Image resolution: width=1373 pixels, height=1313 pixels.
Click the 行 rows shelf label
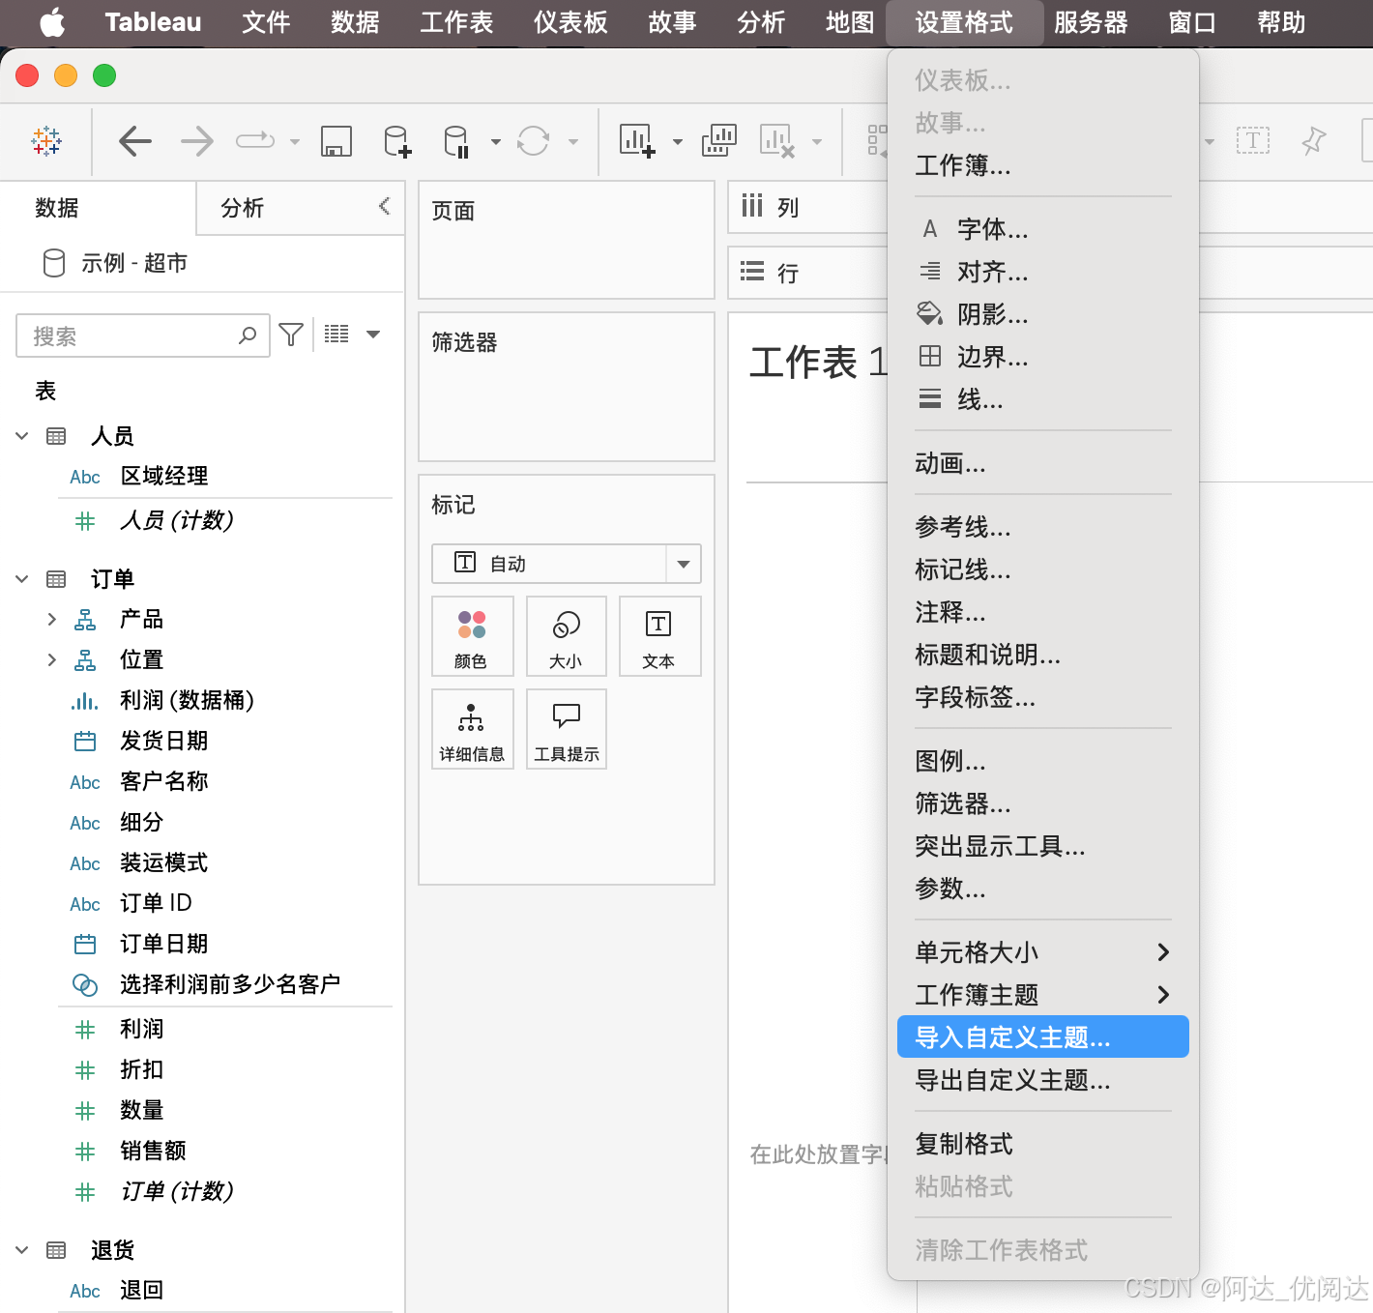click(788, 274)
